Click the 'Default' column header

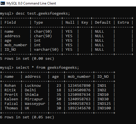(103, 23)
